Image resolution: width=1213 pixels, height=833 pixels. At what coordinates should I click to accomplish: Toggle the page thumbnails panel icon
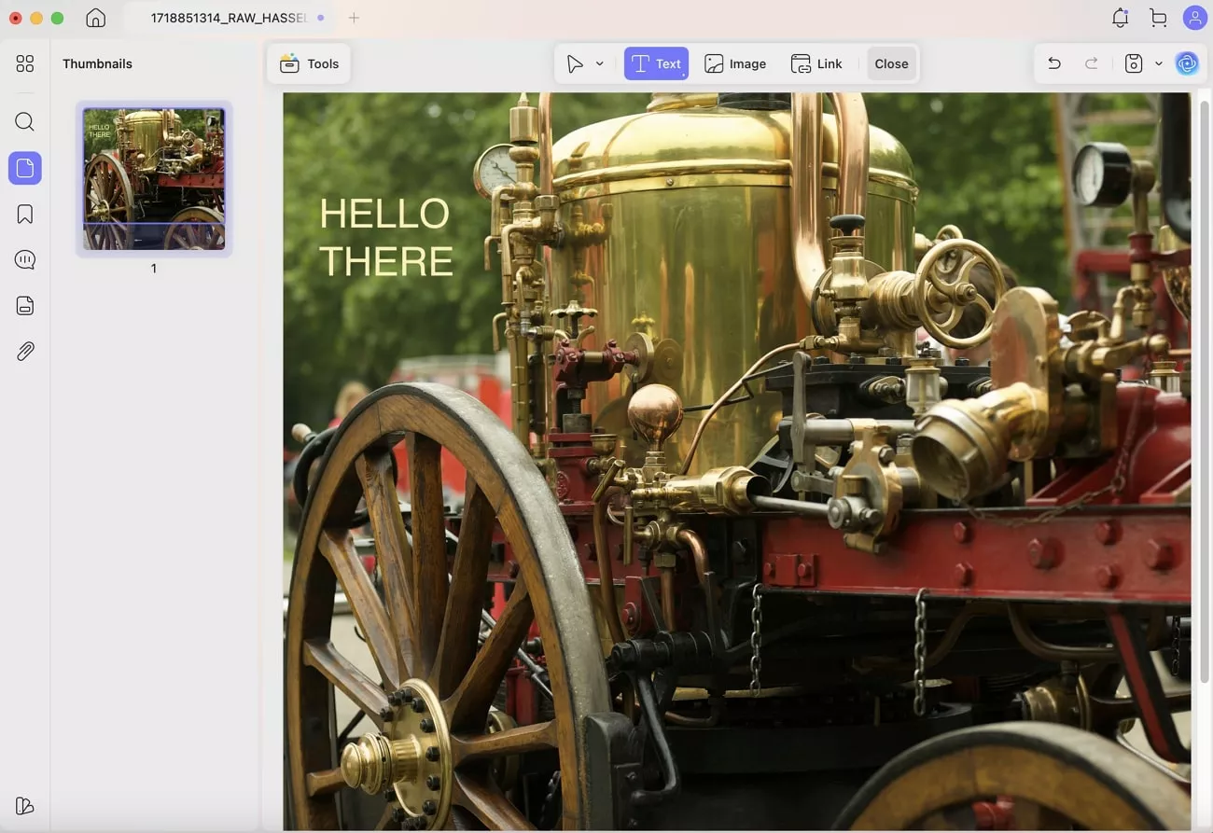(x=25, y=168)
